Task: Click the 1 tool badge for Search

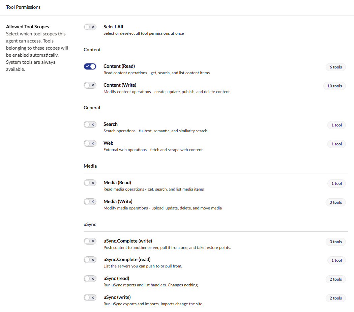Action: point(336,125)
